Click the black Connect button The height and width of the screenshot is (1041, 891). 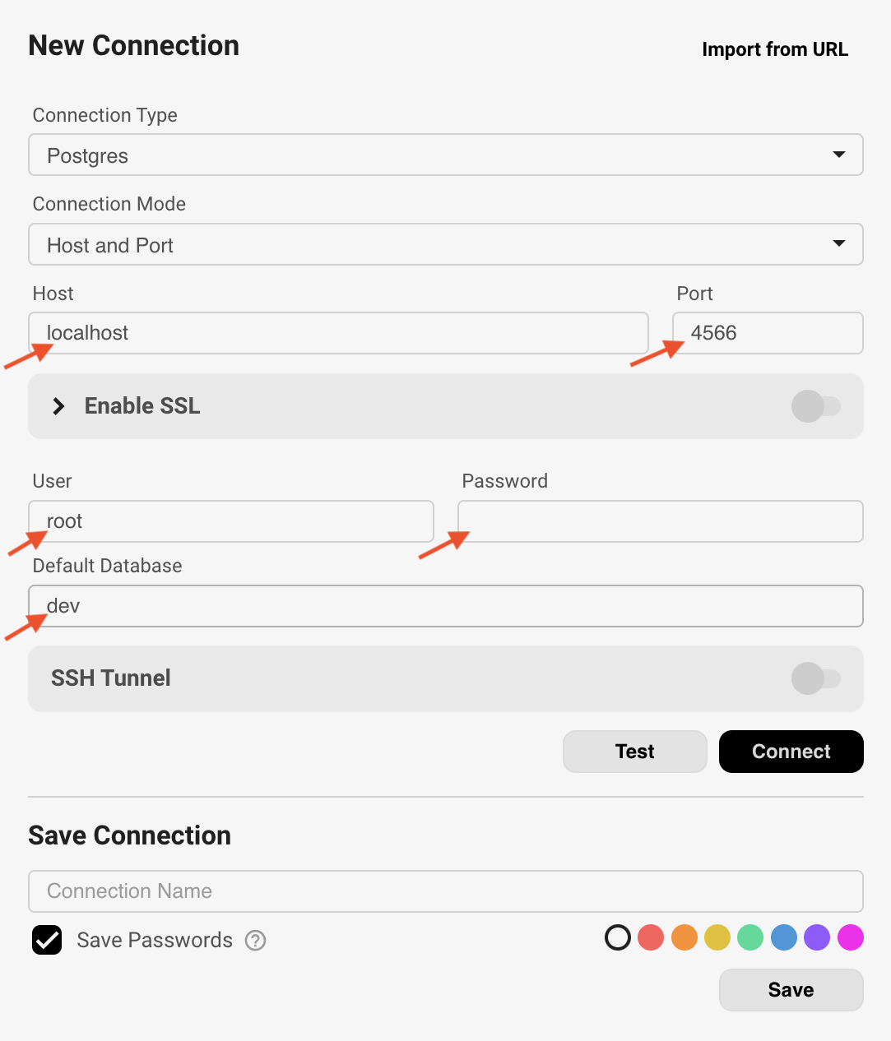click(791, 752)
